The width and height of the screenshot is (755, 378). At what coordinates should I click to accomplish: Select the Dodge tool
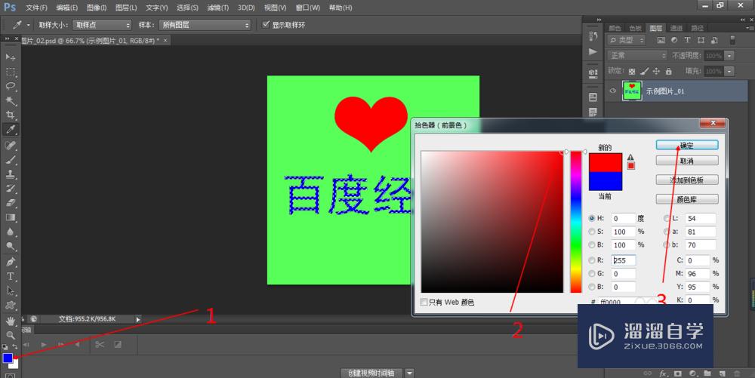(10, 246)
